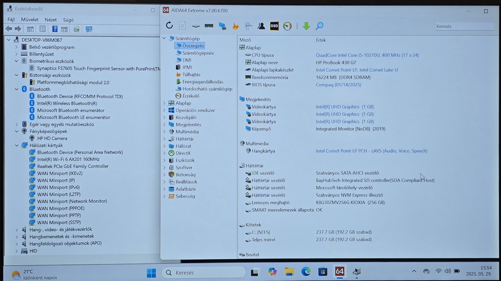Viewport: 501px width, 281px height.
Task: Click the AIDA64 Refresh toolbar icon
Action: pyautogui.click(x=169, y=26)
